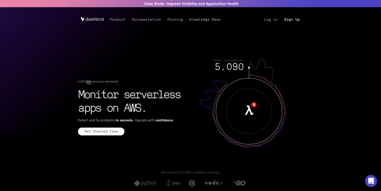Click the Java runtime logo
The height and width of the screenshot is (191, 381).
173,183
